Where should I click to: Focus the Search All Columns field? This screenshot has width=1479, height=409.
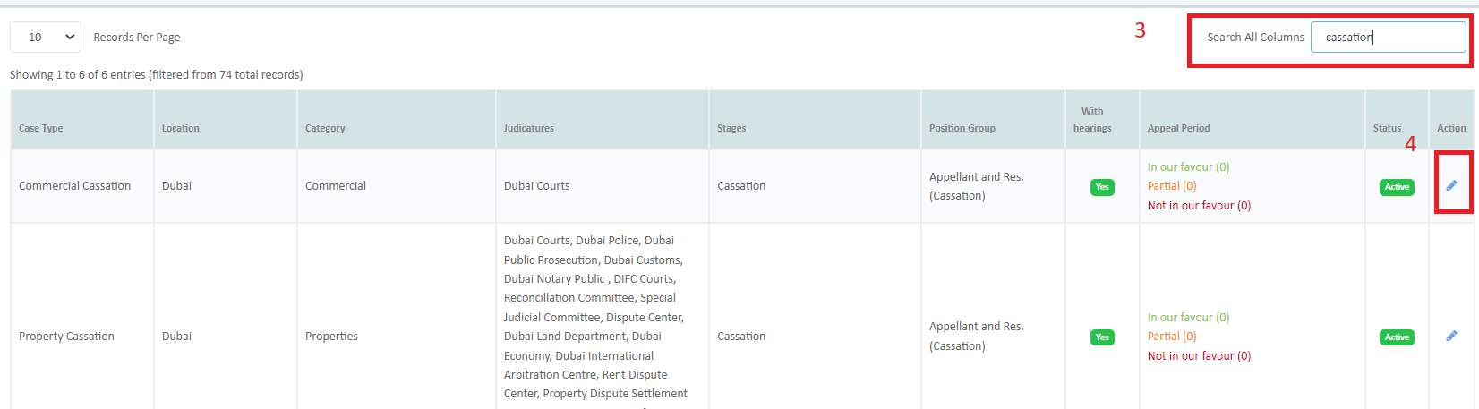1389,38
